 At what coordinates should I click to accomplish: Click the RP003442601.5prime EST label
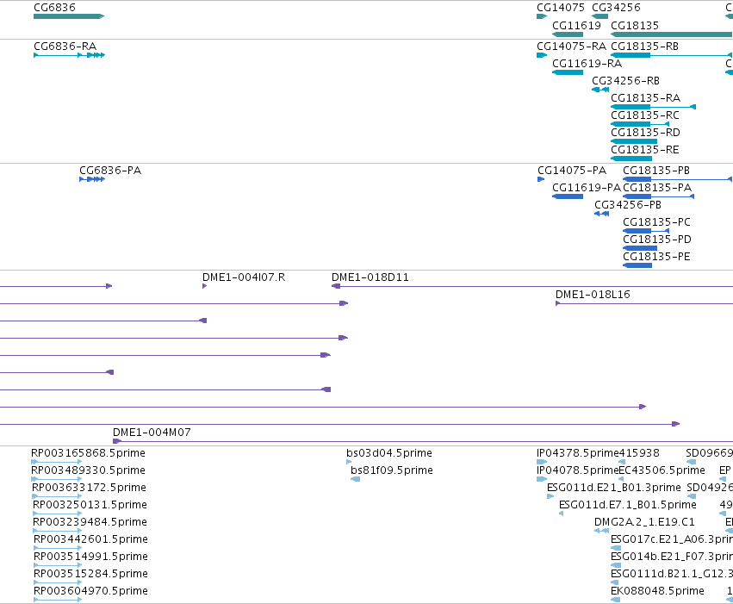pos(90,539)
